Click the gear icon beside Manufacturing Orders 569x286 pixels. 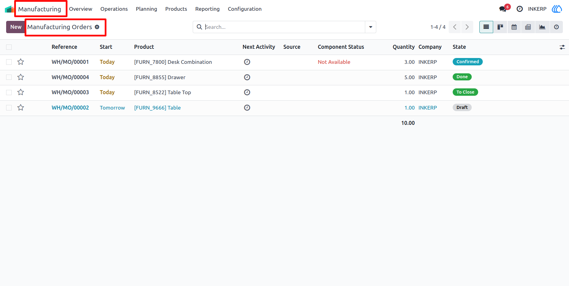click(x=97, y=27)
